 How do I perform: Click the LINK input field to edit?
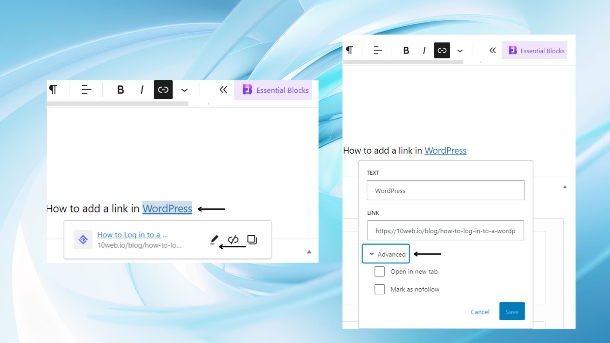(445, 231)
